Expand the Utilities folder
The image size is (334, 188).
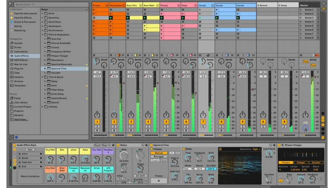pyautogui.click(x=42, y=107)
